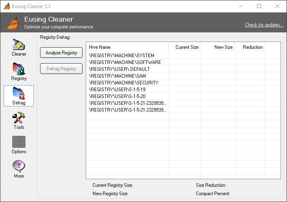Select the \REGISTRY\MACHINE\SYSTEM row

coord(183,55)
